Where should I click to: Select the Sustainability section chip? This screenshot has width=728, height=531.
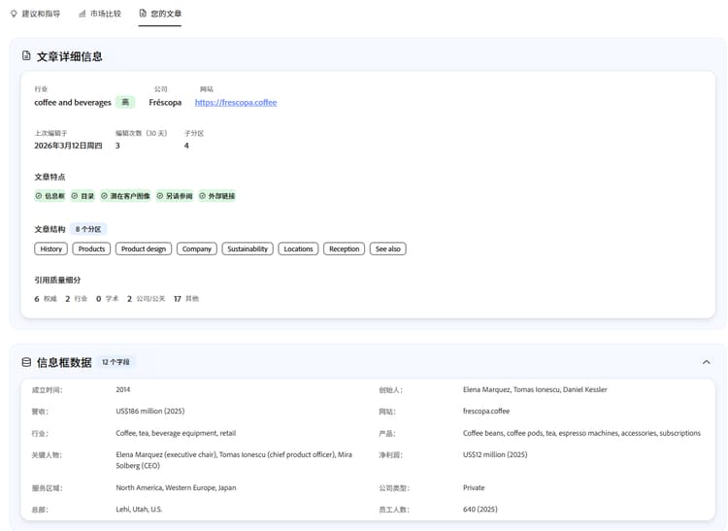pos(248,249)
